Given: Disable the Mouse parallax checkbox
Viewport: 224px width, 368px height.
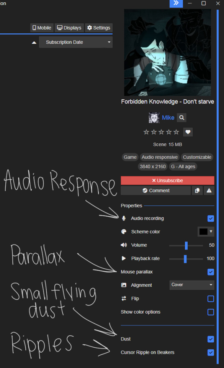Looking at the screenshot, I should pos(211,272).
